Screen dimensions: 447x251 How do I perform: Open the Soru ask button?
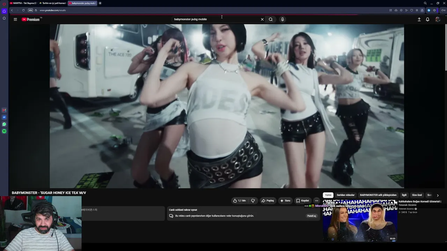click(x=285, y=201)
